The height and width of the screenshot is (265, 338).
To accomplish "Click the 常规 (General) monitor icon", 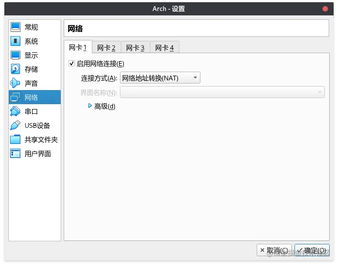I will (x=15, y=27).
